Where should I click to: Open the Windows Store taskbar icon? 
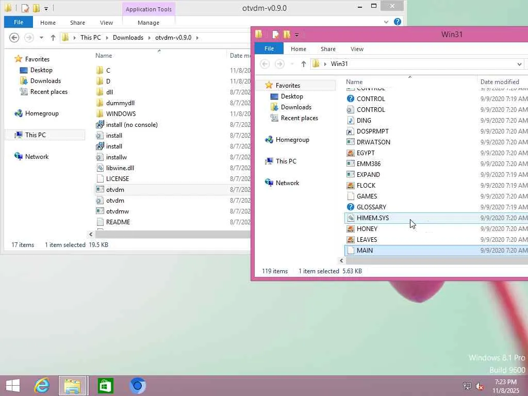click(x=105, y=386)
